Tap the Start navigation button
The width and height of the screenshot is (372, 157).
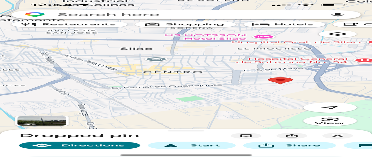pos(192,146)
